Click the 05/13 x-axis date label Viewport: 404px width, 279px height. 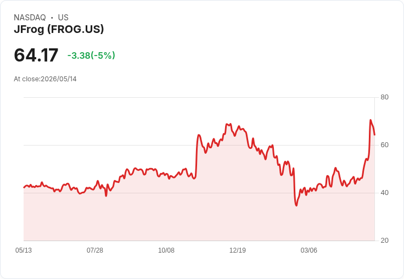click(x=24, y=250)
